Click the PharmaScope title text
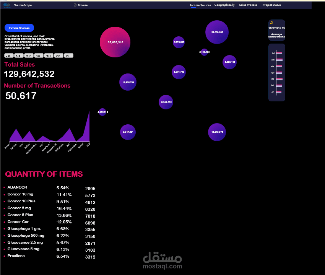325x275 pixels. click(x=23, y=5)
